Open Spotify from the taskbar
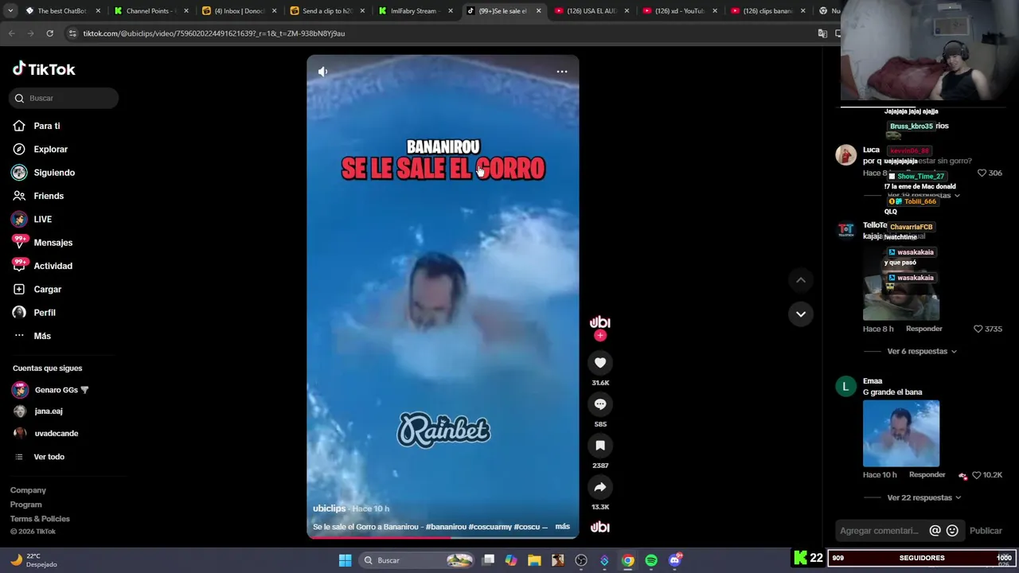1019x573 pixels. [x=651, y=560]
